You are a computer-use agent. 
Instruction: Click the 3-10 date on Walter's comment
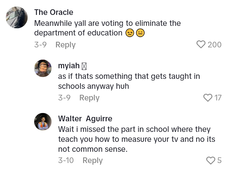66,160
